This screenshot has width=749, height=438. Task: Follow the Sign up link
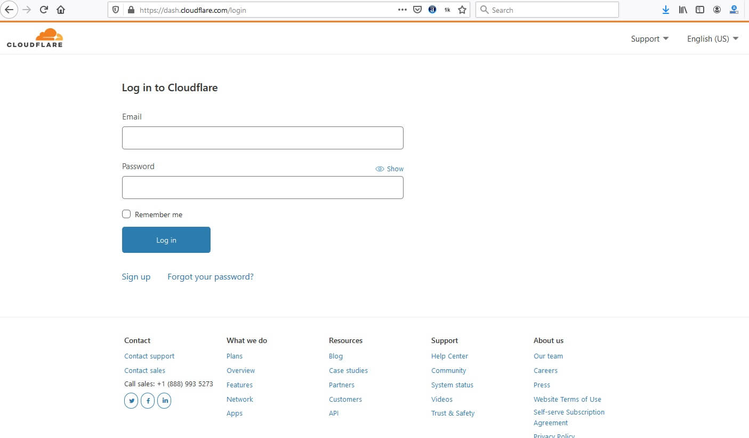tap(136, 276)
